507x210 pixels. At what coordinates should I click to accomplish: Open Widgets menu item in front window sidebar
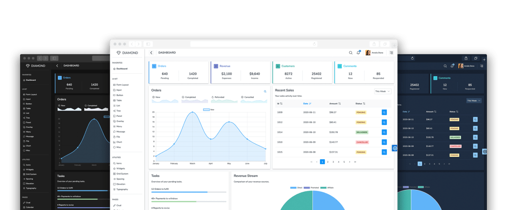click(118, 168)
